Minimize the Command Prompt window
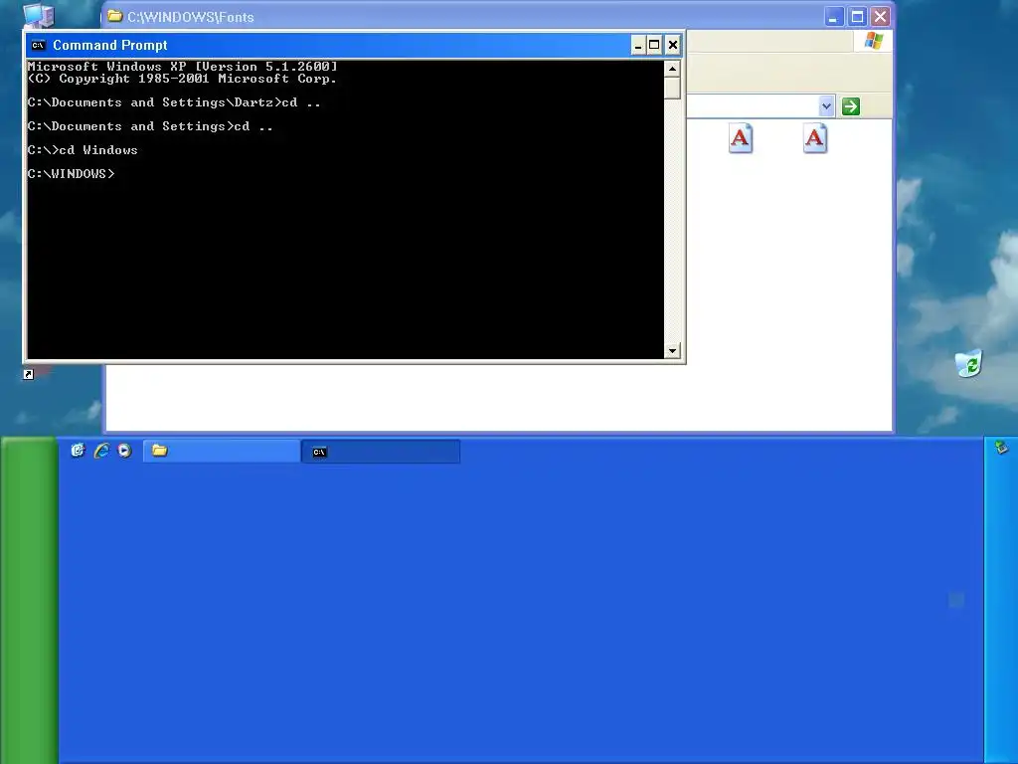Screen dimensions: 1018x764 click(x=638, y=45)
